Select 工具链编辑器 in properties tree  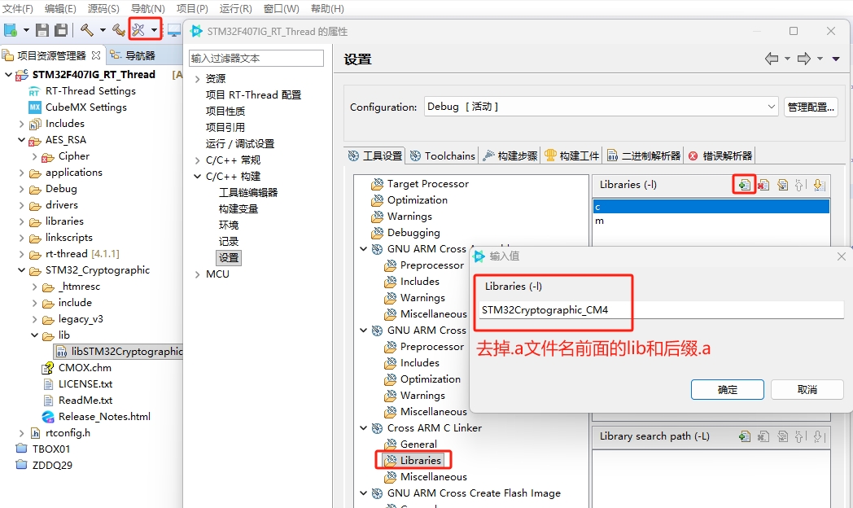pyautogui.click(x=248, y=193)
